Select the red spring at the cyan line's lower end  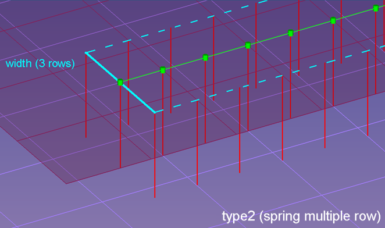point(155,155)
